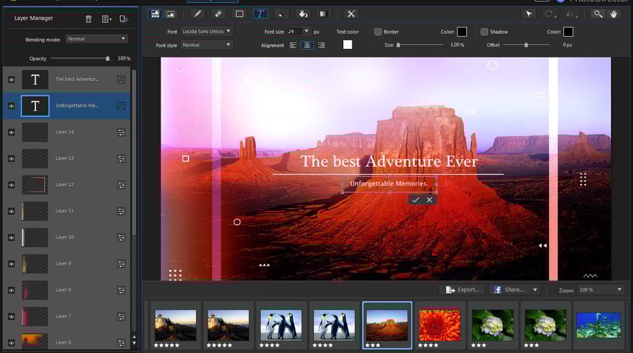Screen dimensions: 633x353
Task: Open Font style dropdown
Action: point(206,45)
